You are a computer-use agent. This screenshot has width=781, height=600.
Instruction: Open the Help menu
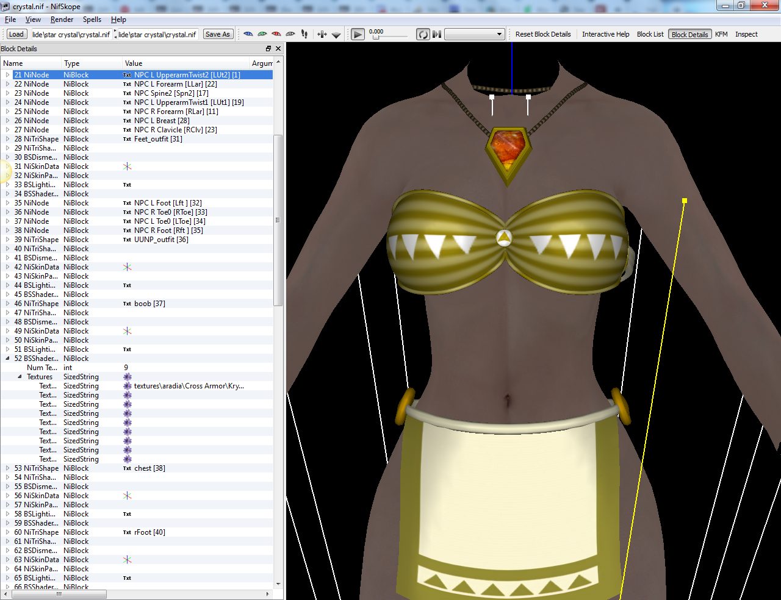118,20
